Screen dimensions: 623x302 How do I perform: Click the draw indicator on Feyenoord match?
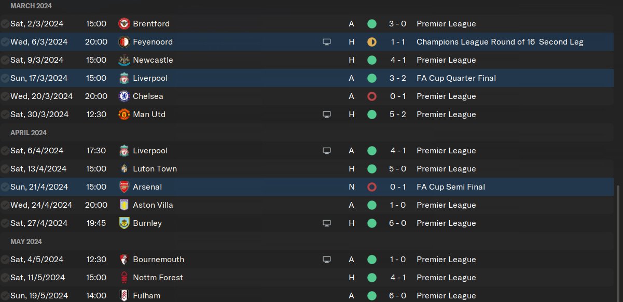click(371, 42)
